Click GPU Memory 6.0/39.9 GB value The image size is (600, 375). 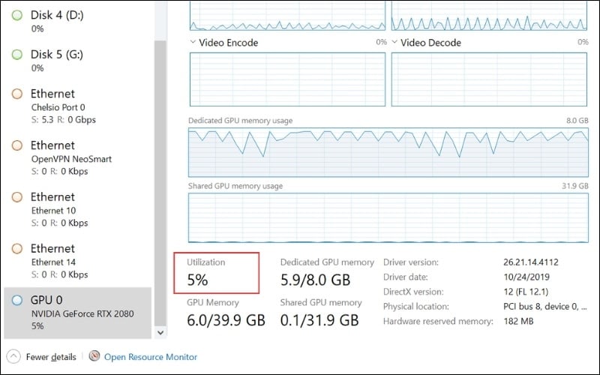[226, 320]
